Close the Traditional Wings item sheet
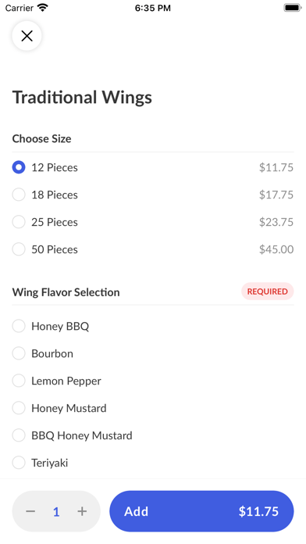The image size is (306, 544). pos(27,36)
